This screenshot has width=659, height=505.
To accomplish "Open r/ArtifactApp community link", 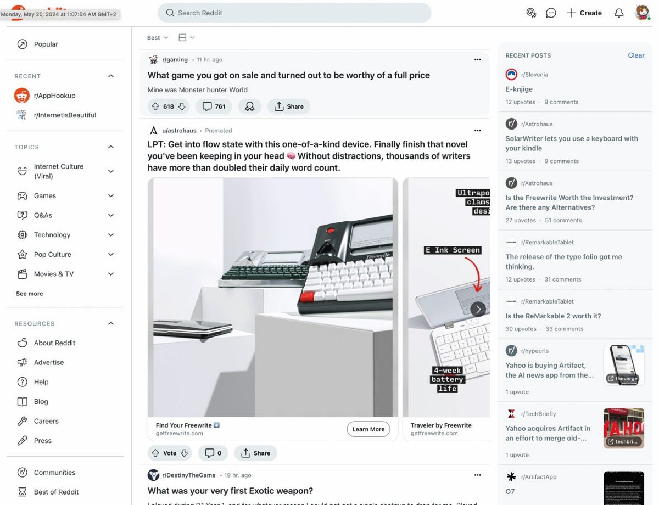I will tap(538, 477).
